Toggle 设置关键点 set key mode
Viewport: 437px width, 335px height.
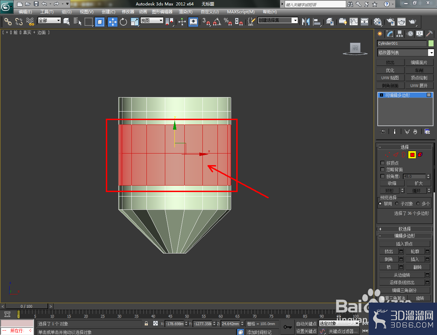306,331
